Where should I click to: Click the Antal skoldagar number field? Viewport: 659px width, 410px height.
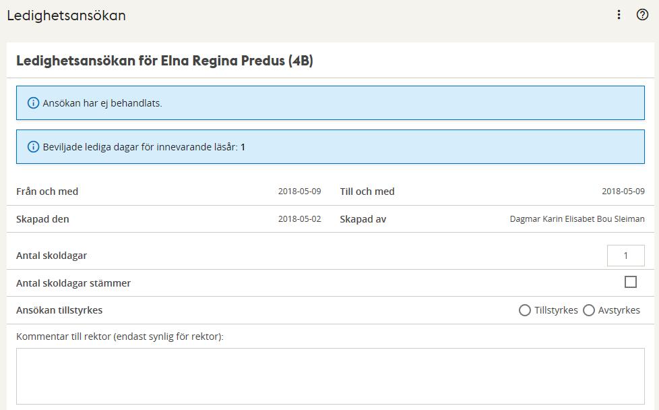pos(625,256)
